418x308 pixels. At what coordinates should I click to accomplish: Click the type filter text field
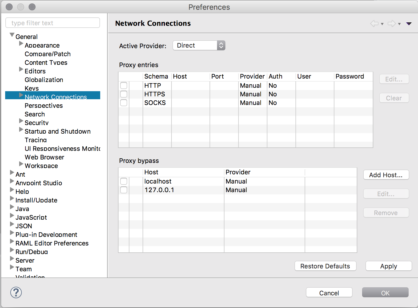click(52, 23)
